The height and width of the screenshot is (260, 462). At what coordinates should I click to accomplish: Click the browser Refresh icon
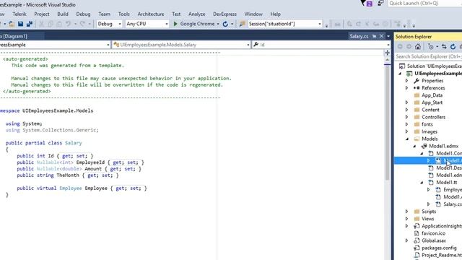coord(225,24)
